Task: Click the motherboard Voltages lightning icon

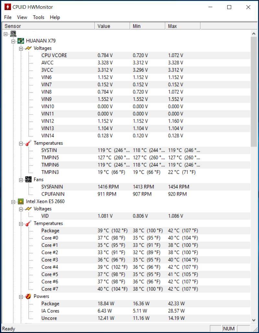Action: [28, 48]
